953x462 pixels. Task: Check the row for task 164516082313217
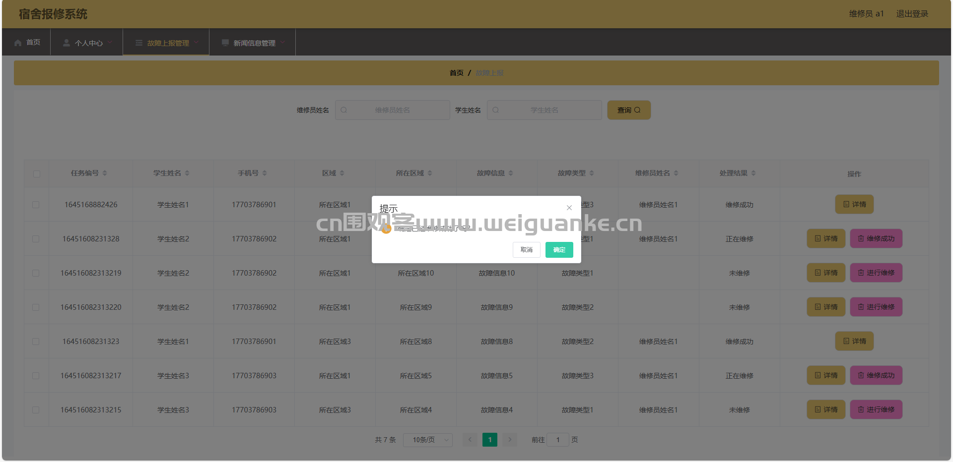pyautogui.click(x=36, y=376)
